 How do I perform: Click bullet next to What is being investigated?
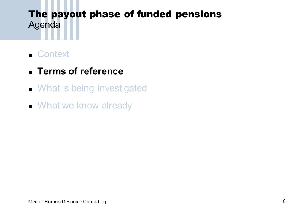[31, 89]
